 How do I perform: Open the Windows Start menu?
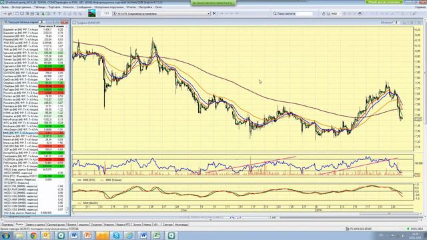5,235
